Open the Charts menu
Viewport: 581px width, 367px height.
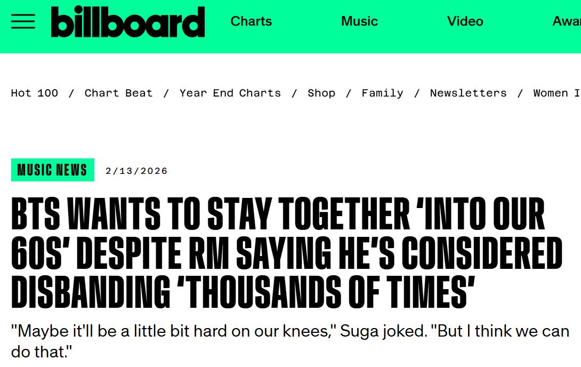point(251,21)
